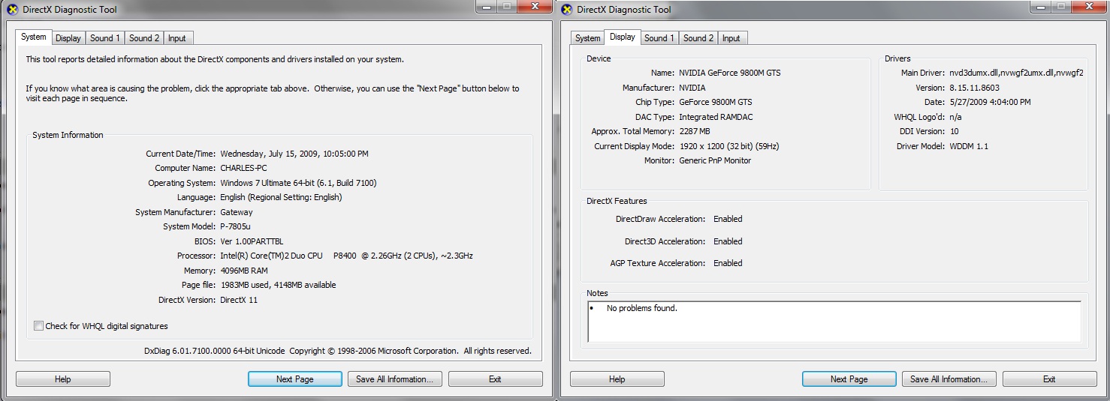1110x401 pixels.
Task: Go to System tab in right window
Action: (587, 38)
